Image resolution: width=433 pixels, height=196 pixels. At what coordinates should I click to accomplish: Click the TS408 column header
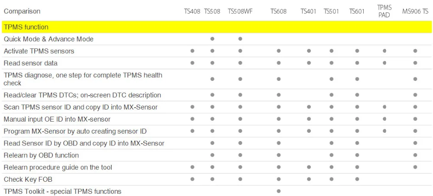pyautogui.click(x=192, y=11)
